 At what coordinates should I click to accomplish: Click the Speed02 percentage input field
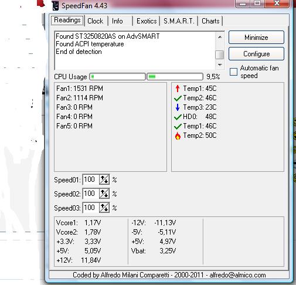[91, 194]
